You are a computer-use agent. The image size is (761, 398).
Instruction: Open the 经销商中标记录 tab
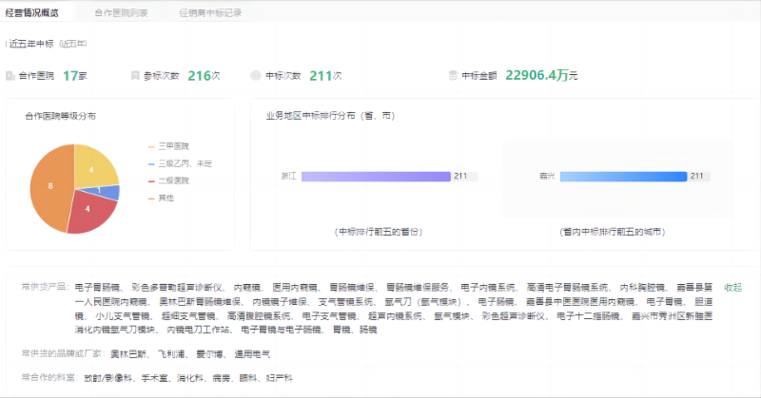pos(210,13)
